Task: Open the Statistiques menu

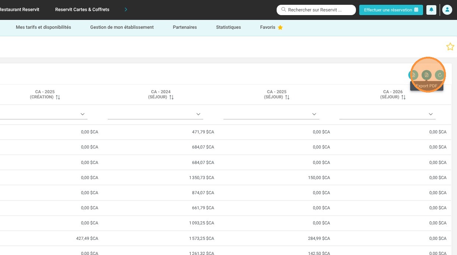Action: 228,27
